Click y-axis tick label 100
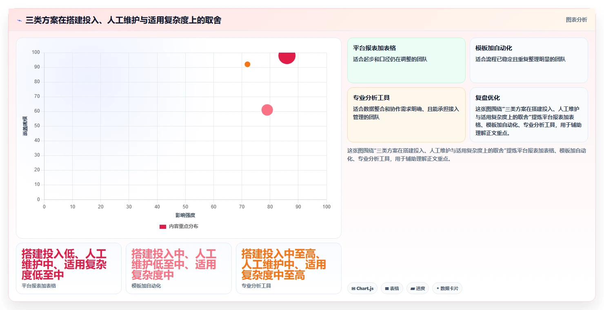 (x=36, y=52)
